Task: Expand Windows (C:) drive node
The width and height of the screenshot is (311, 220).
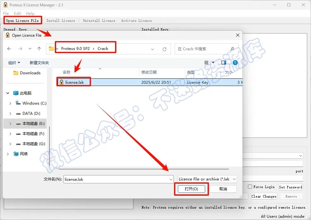Action: [10, 103]
